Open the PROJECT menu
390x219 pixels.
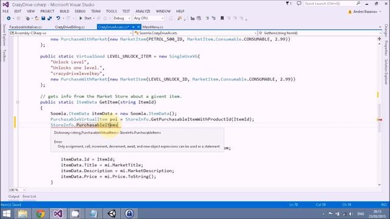click(48, 12)
